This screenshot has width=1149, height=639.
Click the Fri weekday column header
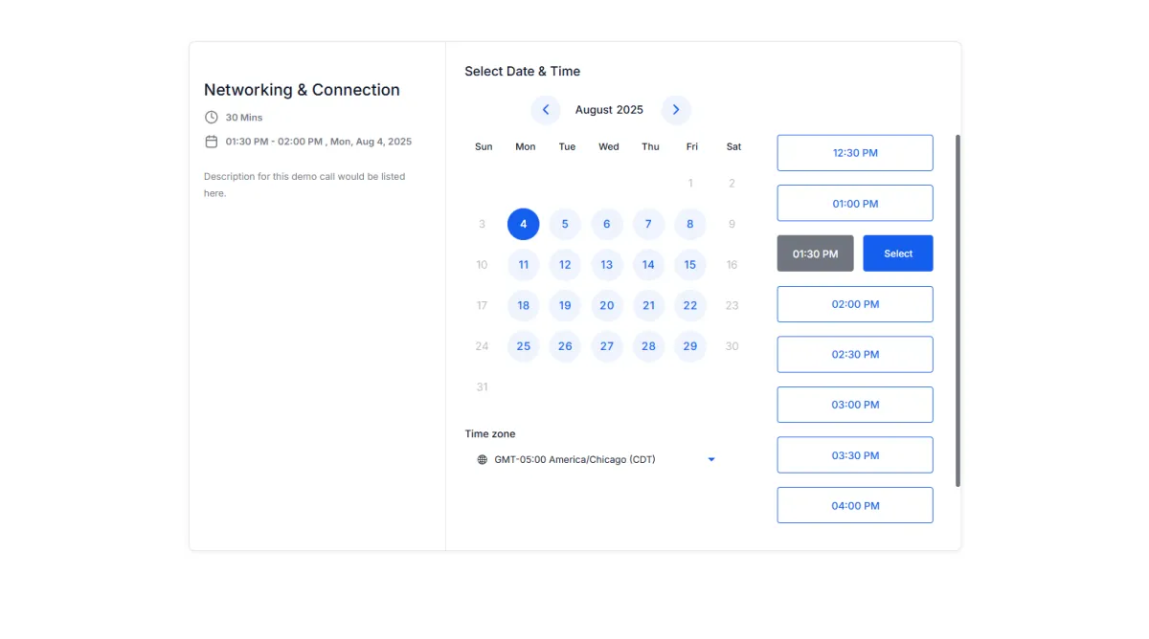point(692,147)
